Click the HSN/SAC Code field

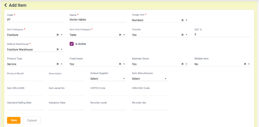point(150,93)
